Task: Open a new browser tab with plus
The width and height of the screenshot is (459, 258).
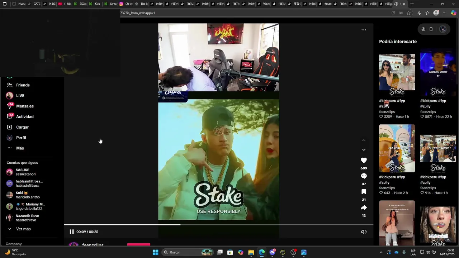Action: [x=412, y=4]
